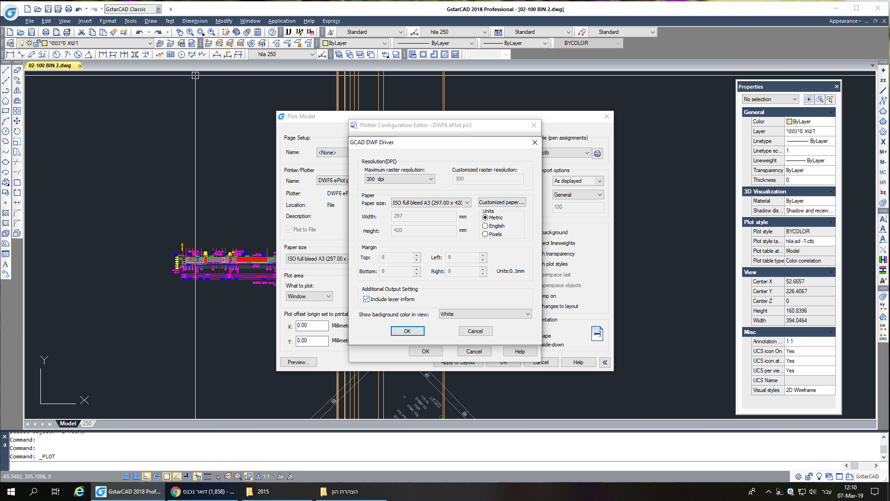Open No selection dropdown in Properties
Viewport: 890px width, 501px height.
pyautogui.click(x=770, y=99)
